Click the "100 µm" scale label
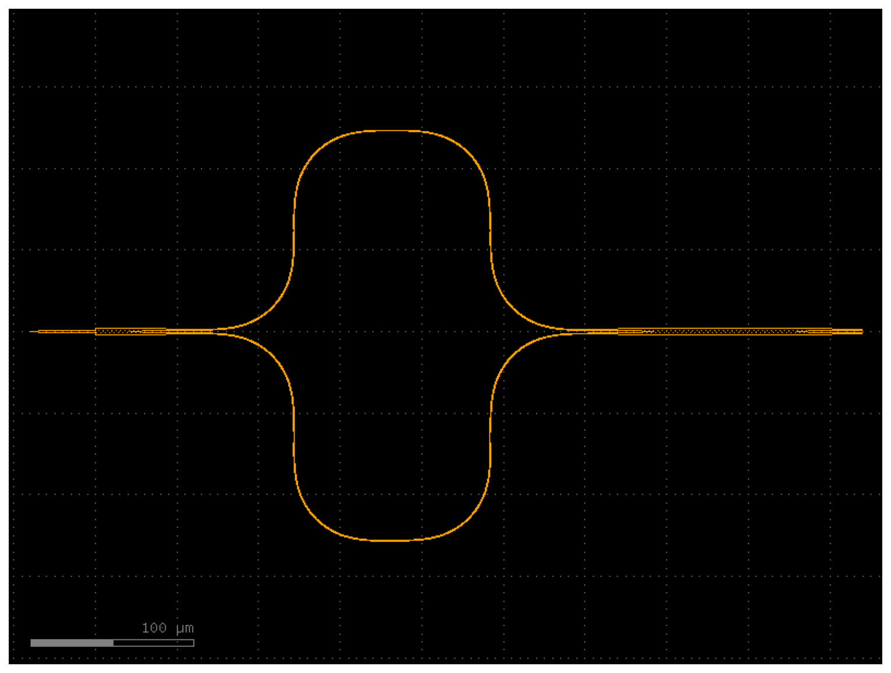This screenshot has width=891, height=673. tap(168, 628)
